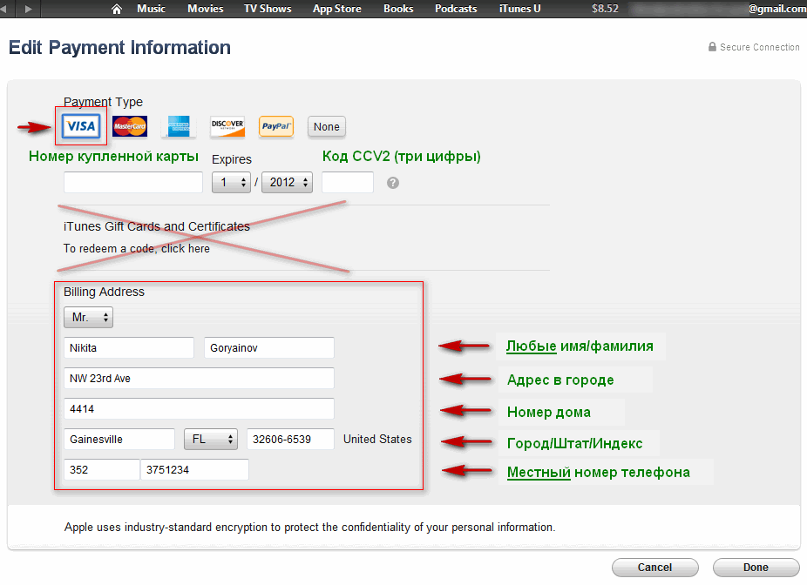This screenshot has width=807, height=585.
Task: Click phone number field 3751234
Action: (x=194, y=469)
